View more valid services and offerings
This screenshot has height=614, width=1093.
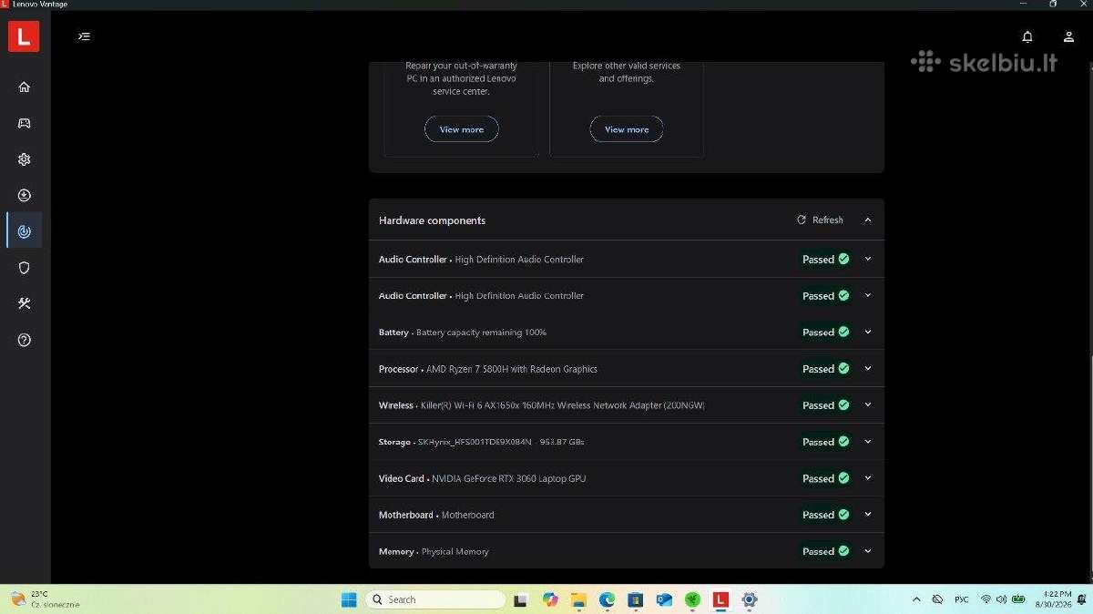pos(627,129)
